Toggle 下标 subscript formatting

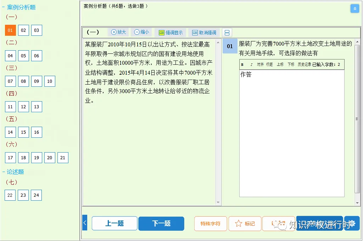[291, 64]
